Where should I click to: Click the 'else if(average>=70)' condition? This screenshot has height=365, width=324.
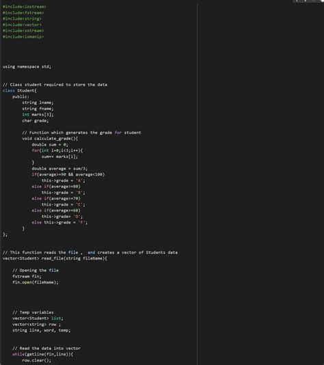click(56, 198)
